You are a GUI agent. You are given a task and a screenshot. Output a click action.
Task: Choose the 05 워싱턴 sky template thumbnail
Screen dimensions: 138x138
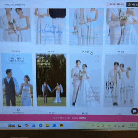coord(17,80)
